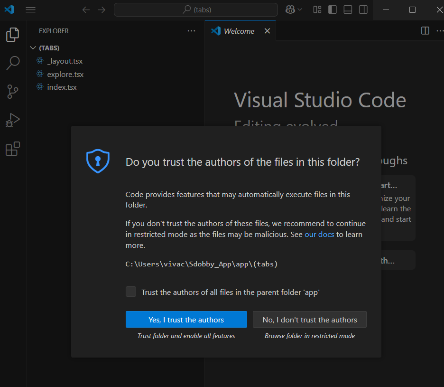Click 'Browse folder in restricted mode' text
This screenshot has height=387, width=444.
(x=309, y=336)
